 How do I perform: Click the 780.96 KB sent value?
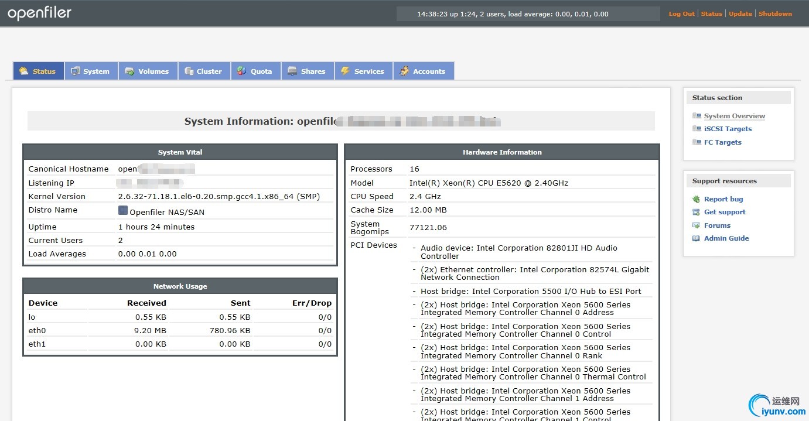click(230, 331)
